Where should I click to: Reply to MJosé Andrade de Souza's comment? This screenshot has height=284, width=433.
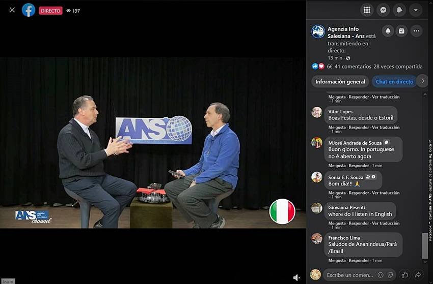pyautogui.click(x=359, y=166)
